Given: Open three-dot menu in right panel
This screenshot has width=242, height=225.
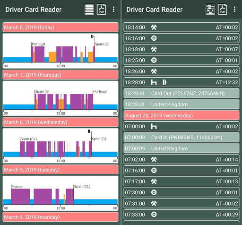Looking at the screenshot, I should [234, 9].
